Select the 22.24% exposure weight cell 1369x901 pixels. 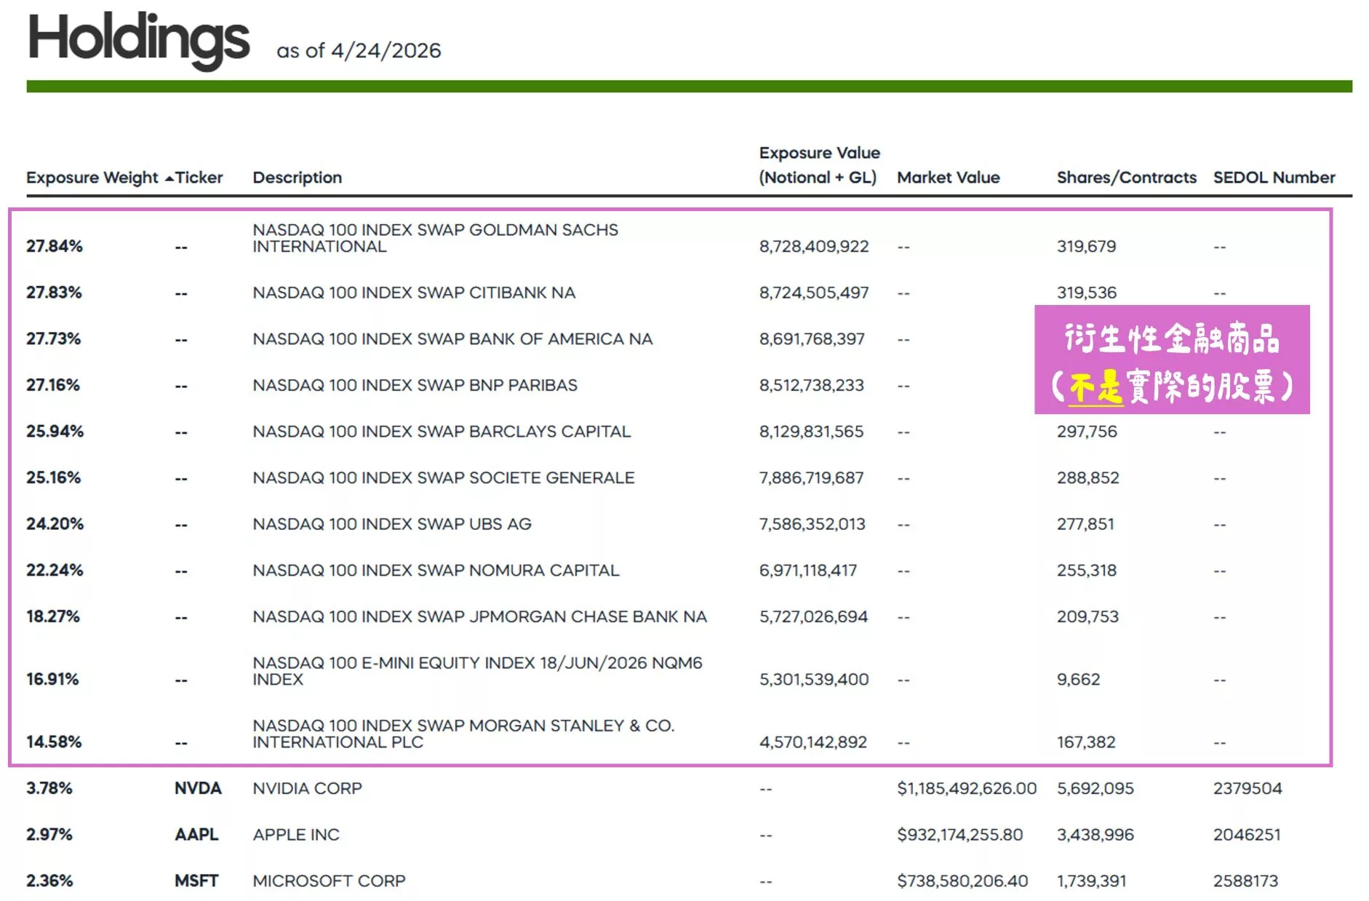pyautogui.click(x=55, y=570)
